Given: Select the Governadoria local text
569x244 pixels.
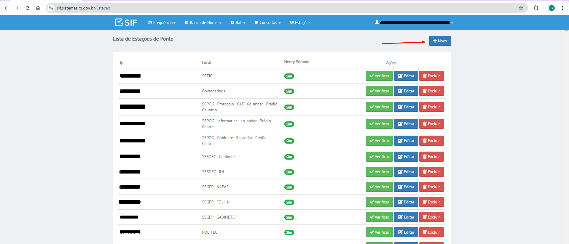Looking at the screenshot, I should pyautogui.click(x=214, y=91).
